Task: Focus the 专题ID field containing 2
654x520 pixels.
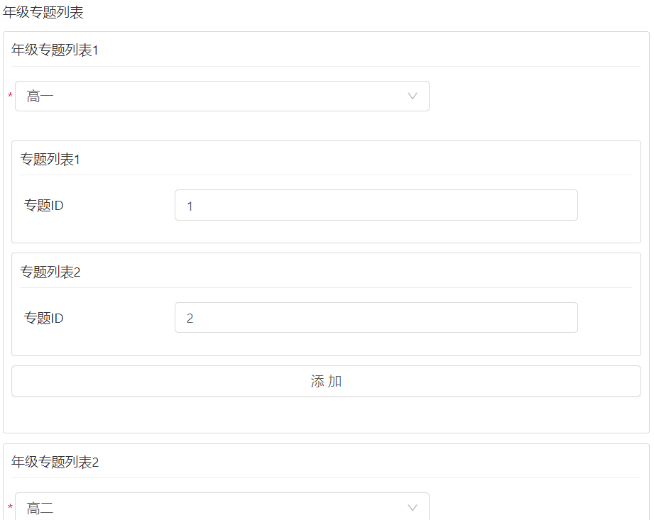Action: [376, 318]
